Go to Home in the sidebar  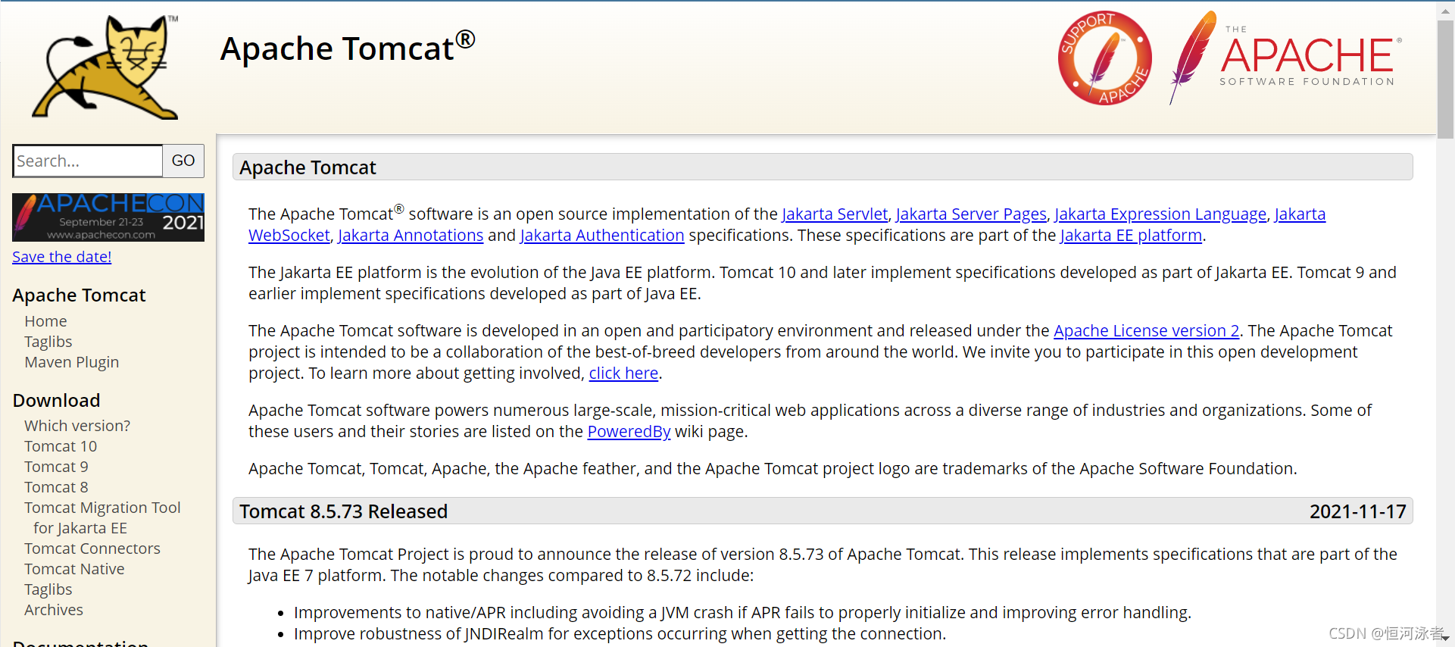click(x=45, y=321)
